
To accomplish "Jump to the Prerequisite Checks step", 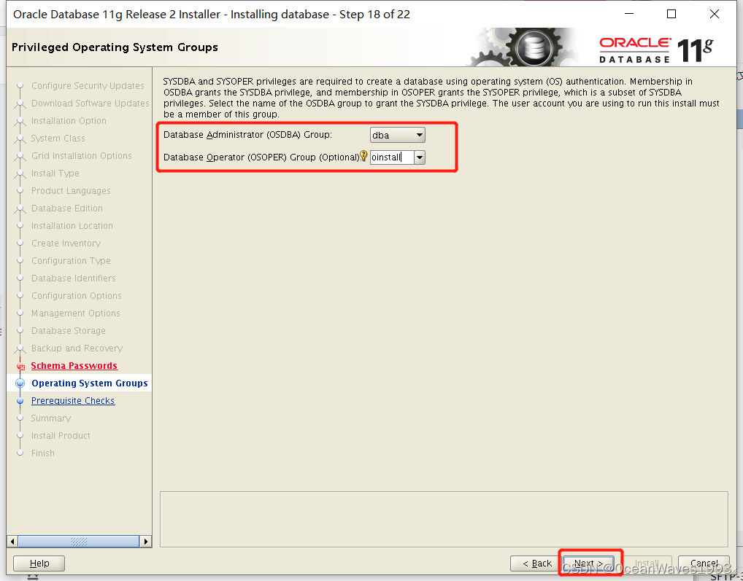I will tap(73, 401).
